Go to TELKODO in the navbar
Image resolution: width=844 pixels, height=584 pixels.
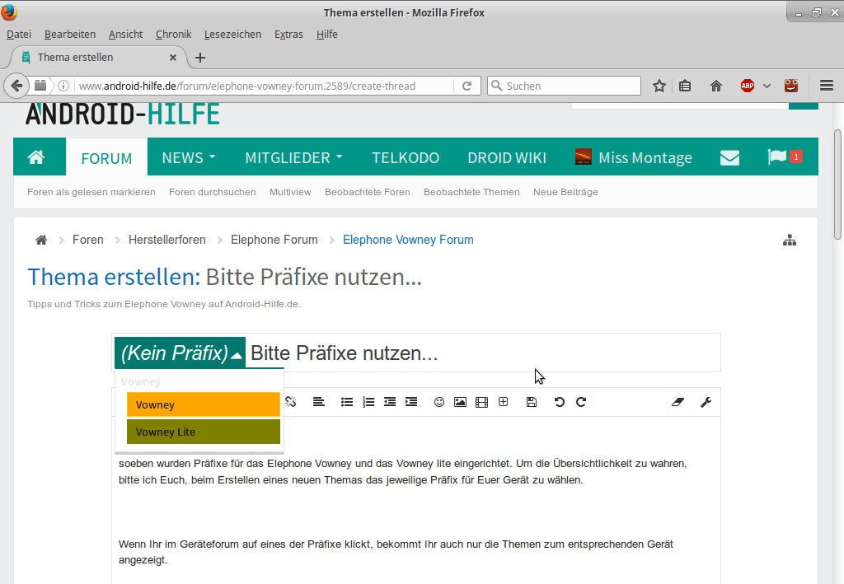pyautogui.click(x=406, y=157)
